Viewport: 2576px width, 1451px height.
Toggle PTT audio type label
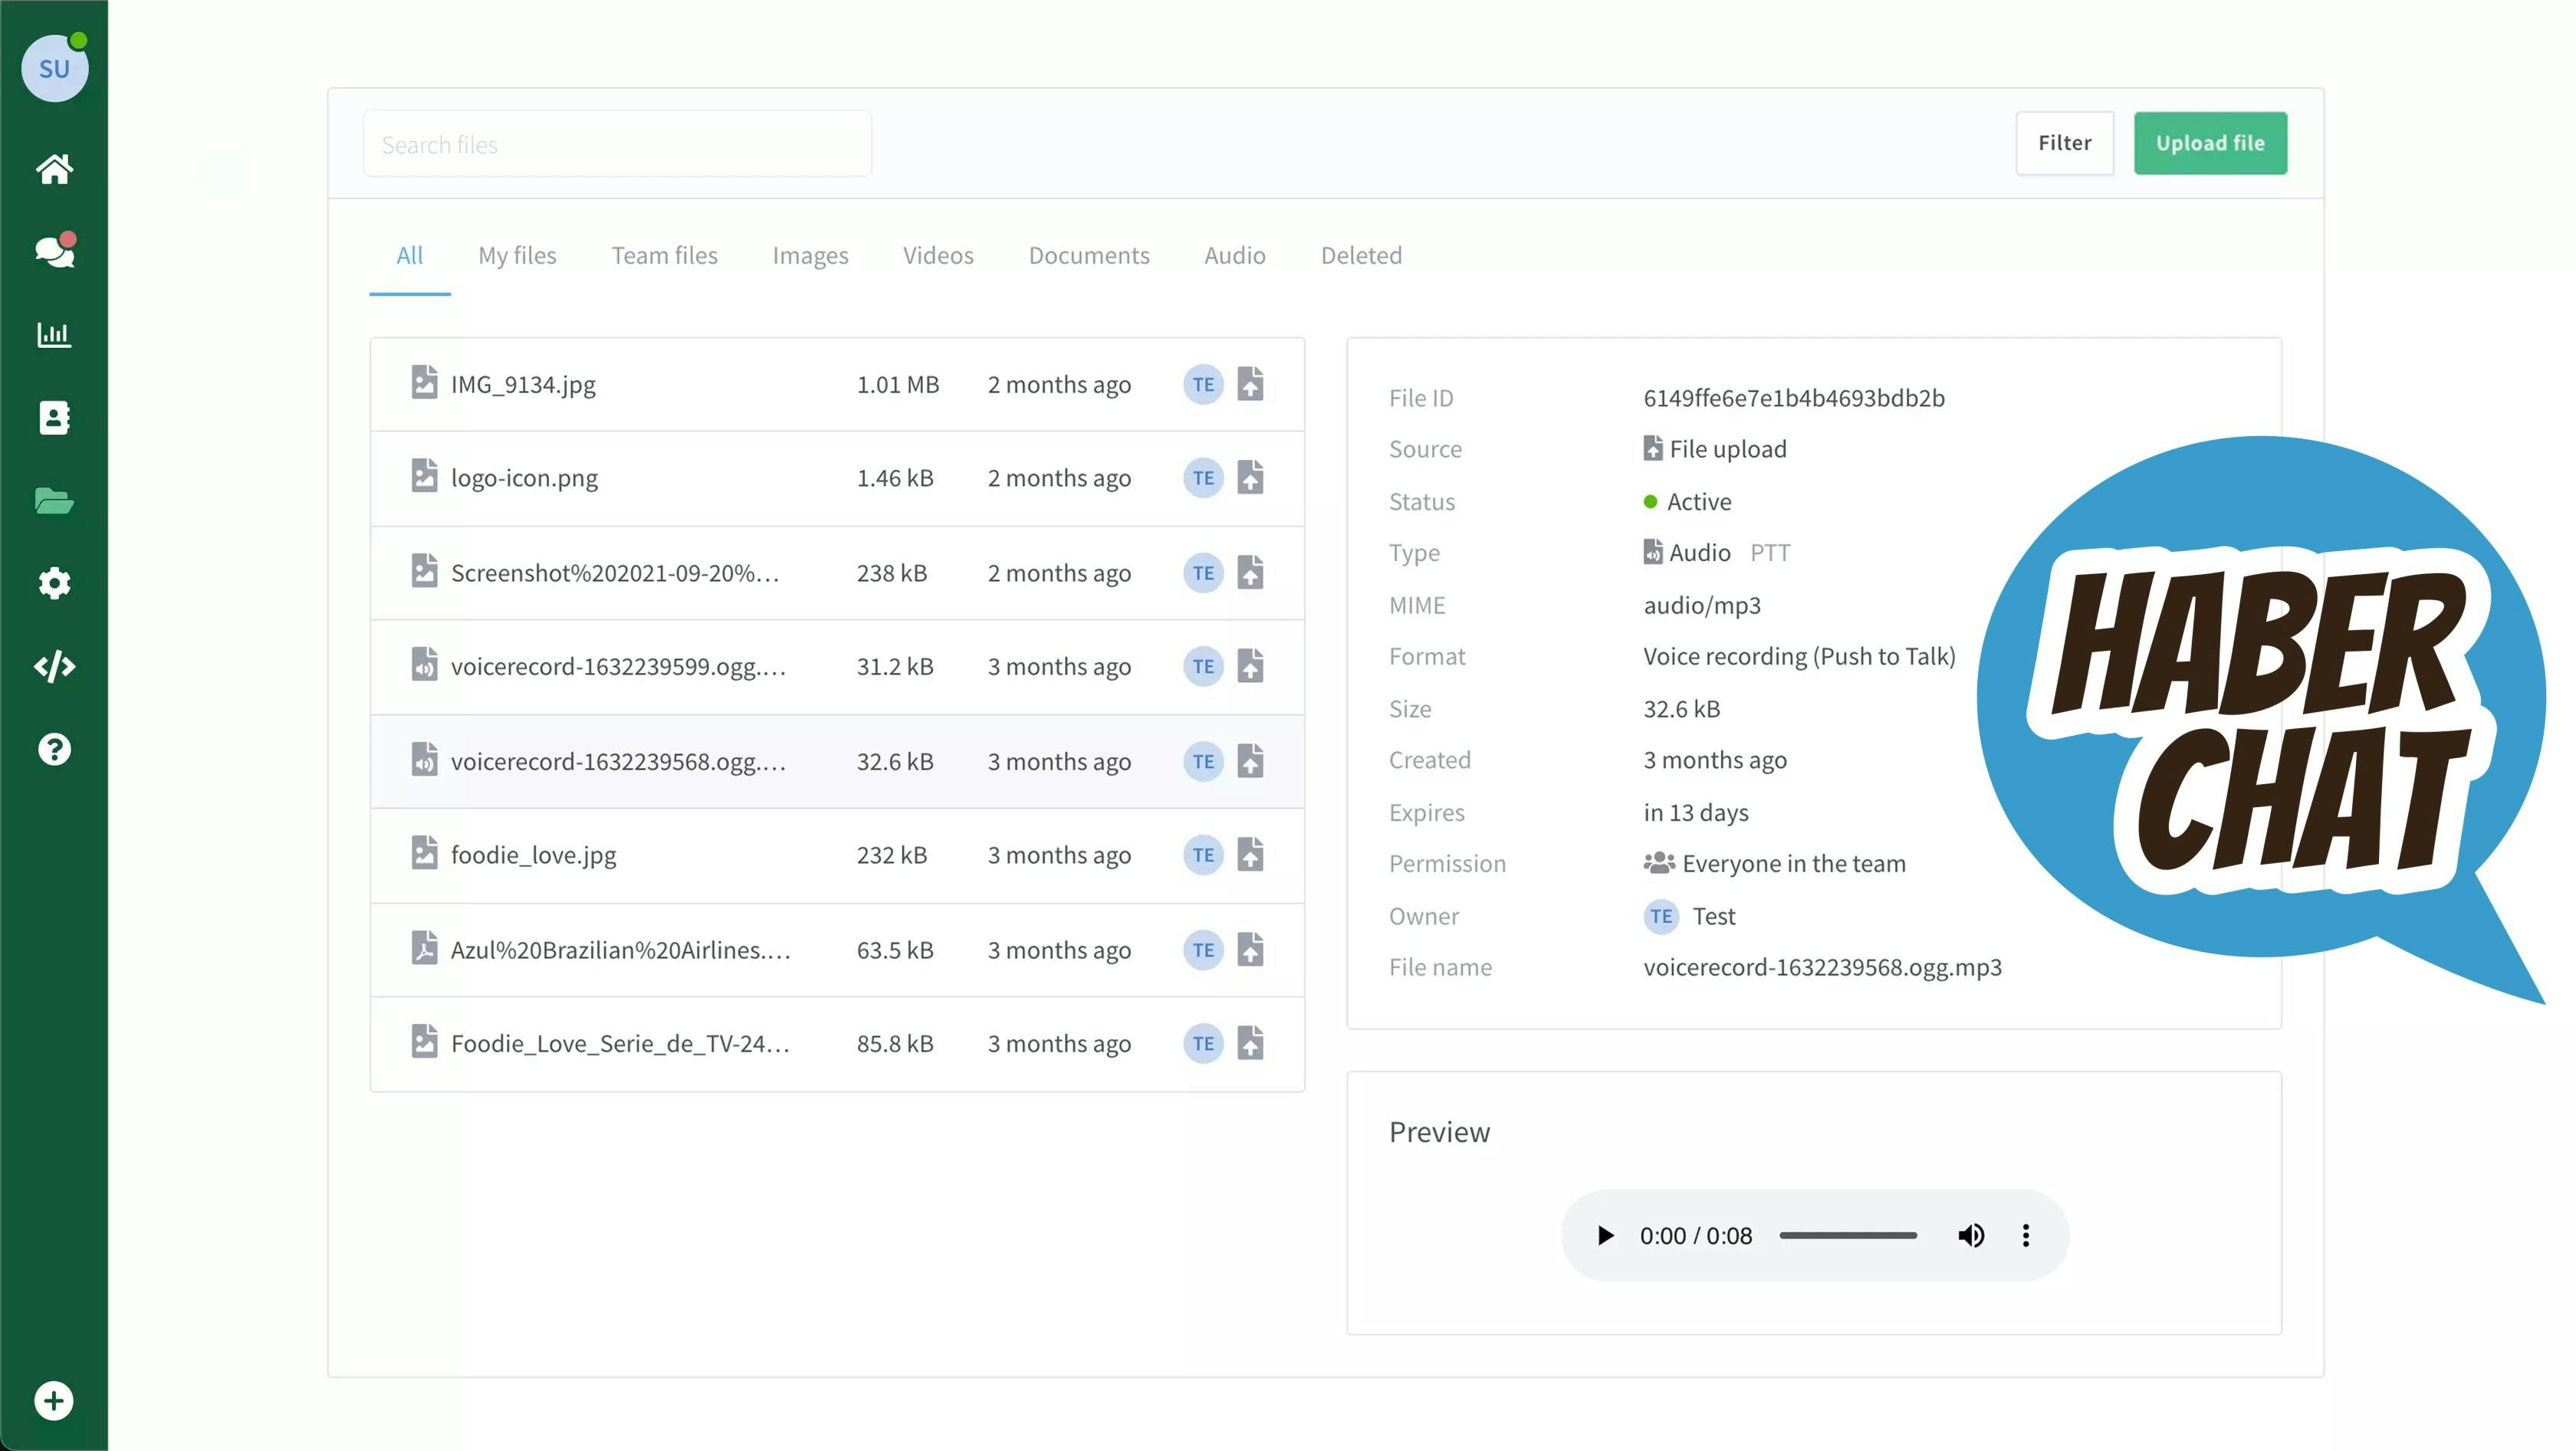[x=1769, y=552]
